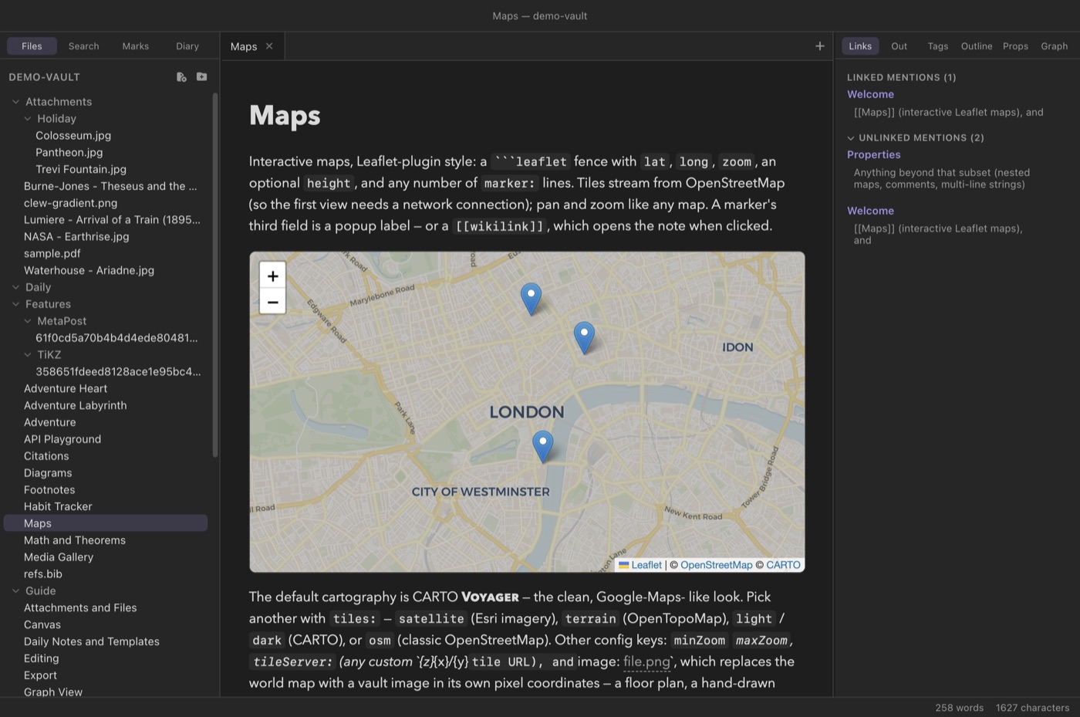Collapse the Attachments folder
Screen dimensions: 1080x717
[x=15, y=102]
